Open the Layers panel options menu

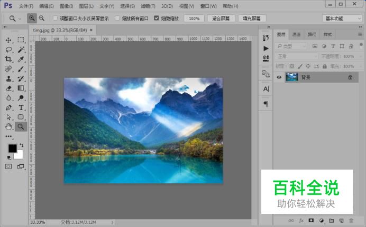(x=360, y=34)
